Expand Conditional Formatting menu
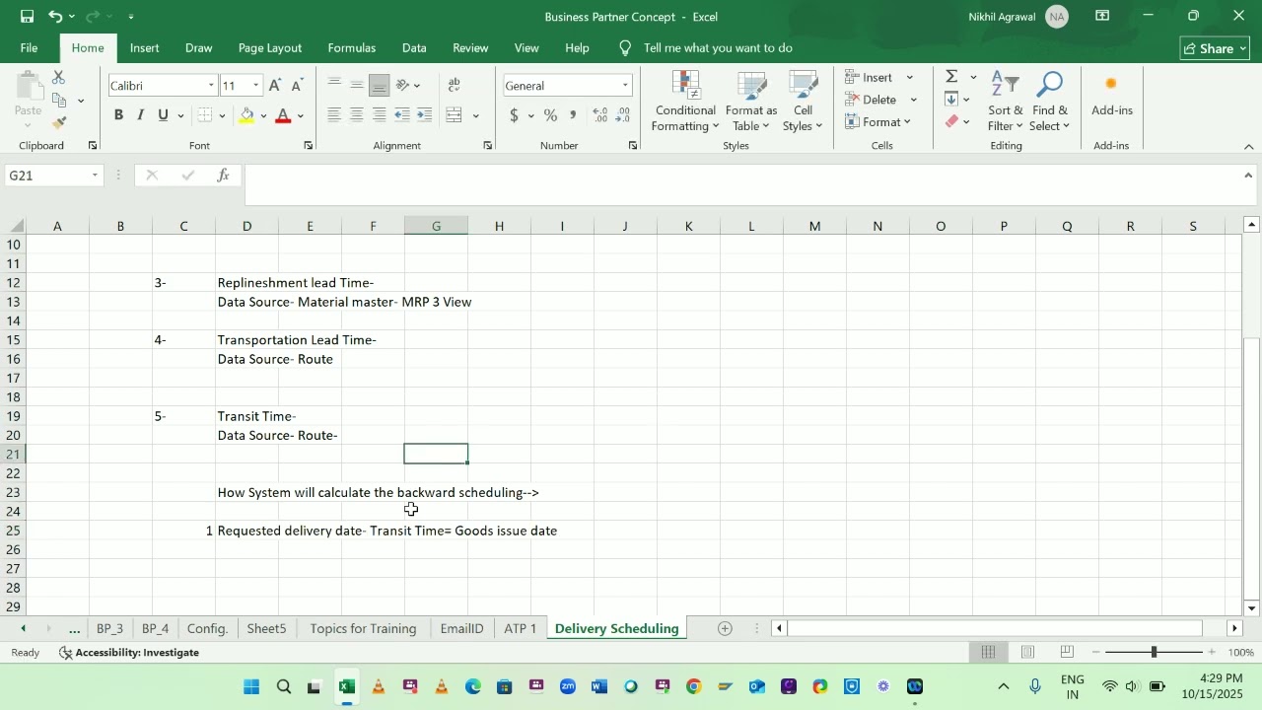Viewport: 1262px width, 710px height. [x=685, y=102]
